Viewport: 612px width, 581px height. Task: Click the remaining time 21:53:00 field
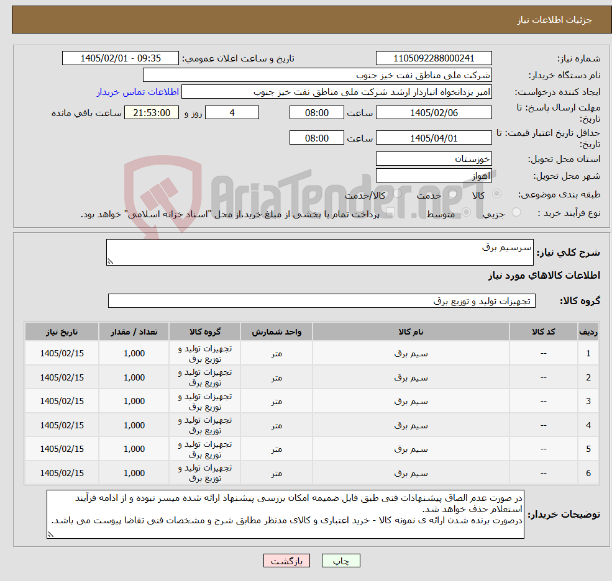pyautogui.click(x=152, y=113)
